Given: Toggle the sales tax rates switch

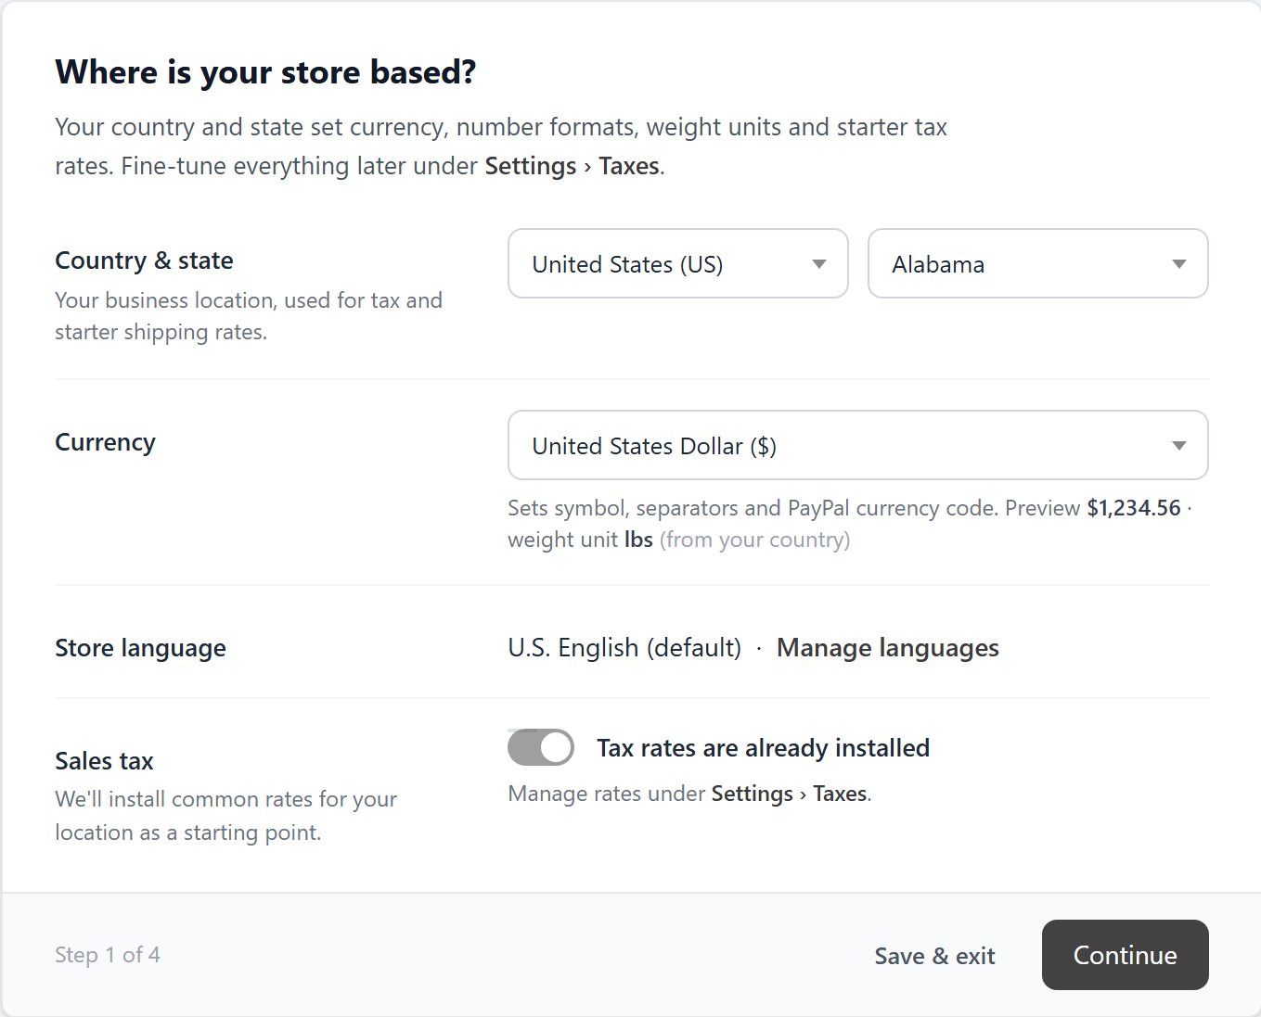Looking at the screenshot, I should pos(540,747).
